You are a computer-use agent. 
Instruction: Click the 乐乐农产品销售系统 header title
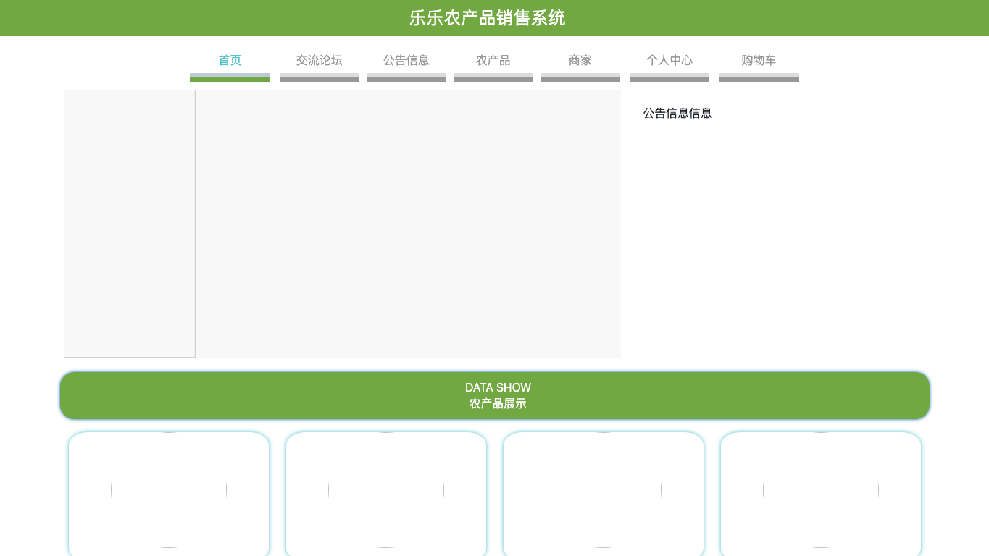point(488,18)
